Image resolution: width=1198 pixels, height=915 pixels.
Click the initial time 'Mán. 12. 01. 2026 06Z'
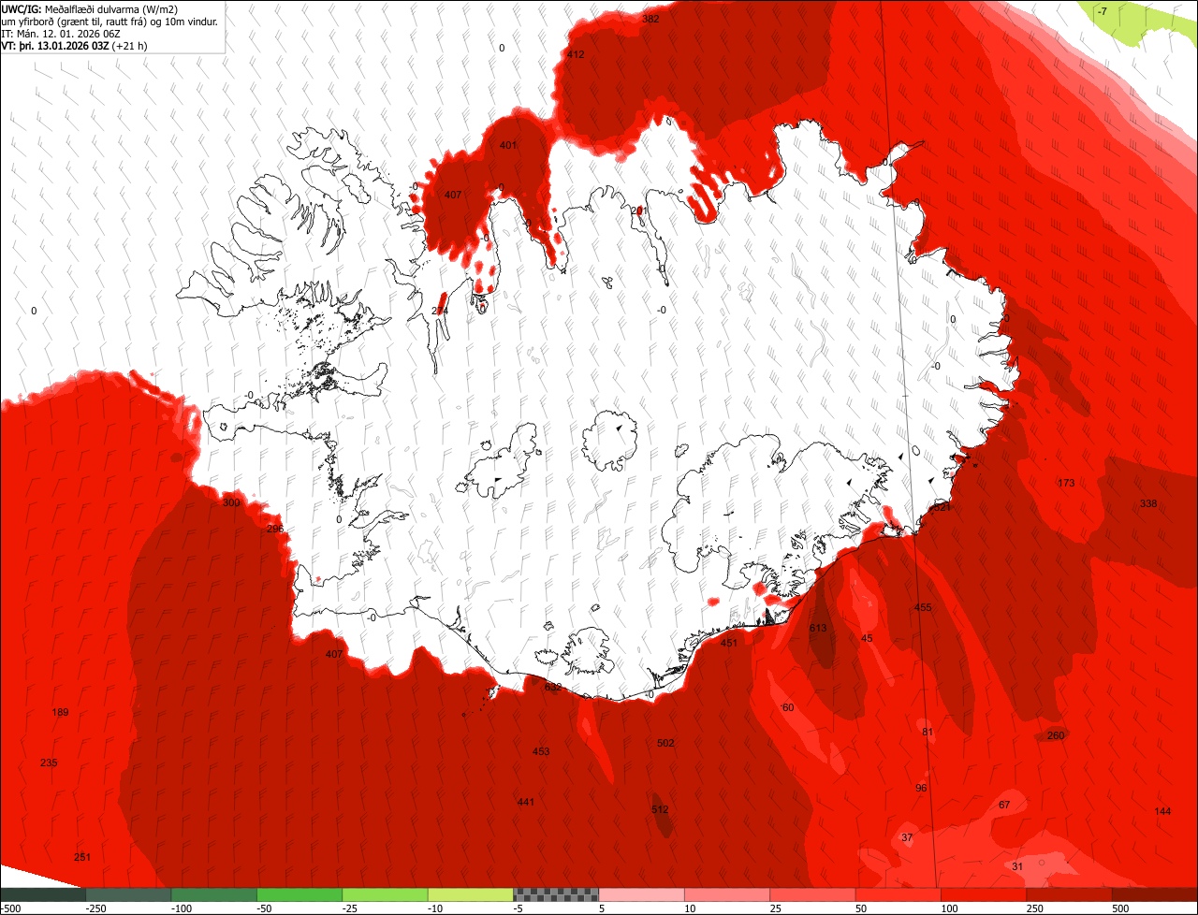(68, 33)
